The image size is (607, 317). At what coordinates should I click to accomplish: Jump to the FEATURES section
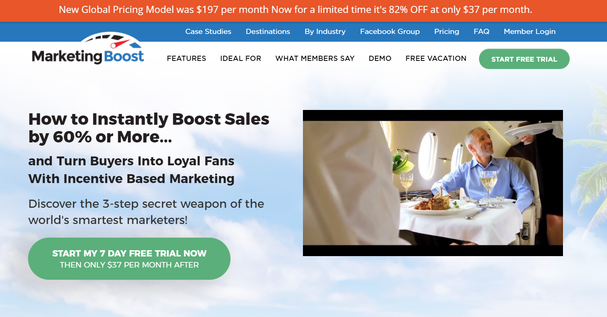click(x=186, y=58)
